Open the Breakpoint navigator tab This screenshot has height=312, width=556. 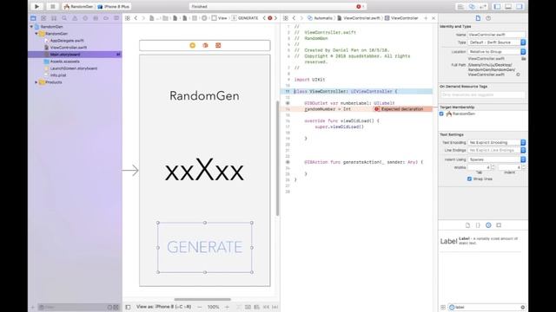(x=106, y=18)
